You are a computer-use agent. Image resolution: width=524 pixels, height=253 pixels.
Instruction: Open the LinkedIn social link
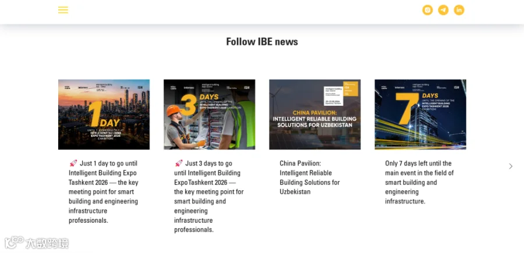click(459, 10)
